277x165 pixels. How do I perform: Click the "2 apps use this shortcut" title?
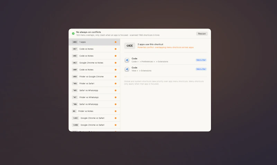click(150, 44)
